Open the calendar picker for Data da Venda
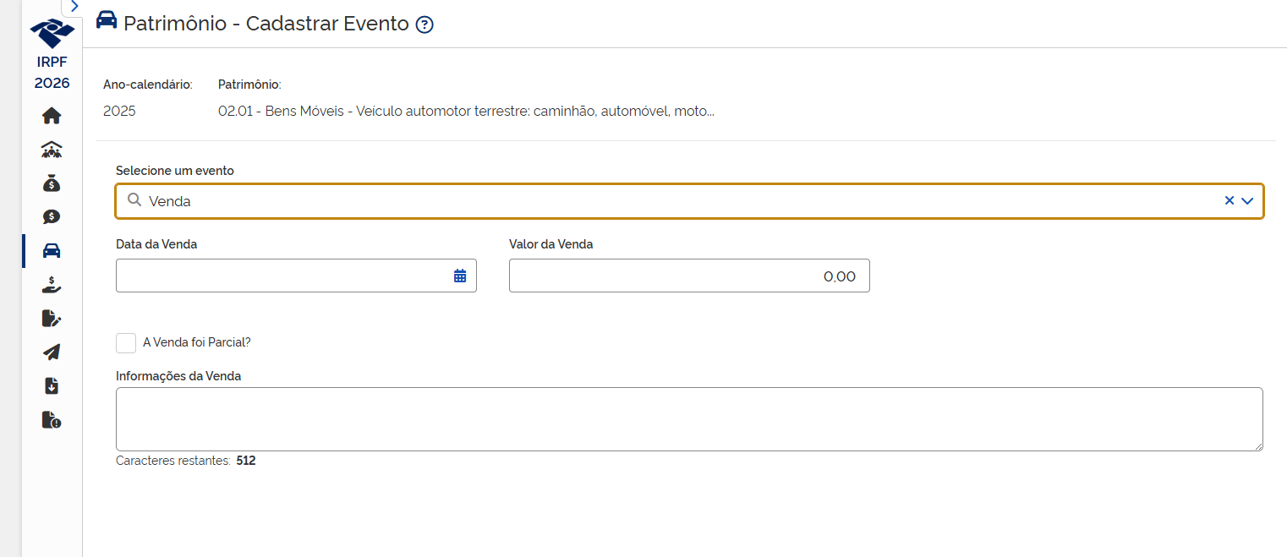 click(459, 275)
